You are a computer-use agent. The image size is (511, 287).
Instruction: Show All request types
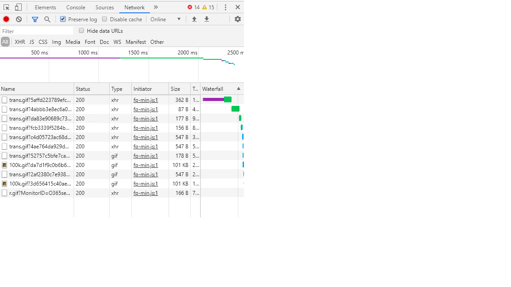coord(5,42)
